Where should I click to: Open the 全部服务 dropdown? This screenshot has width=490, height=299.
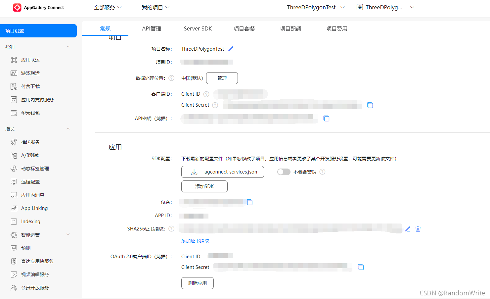point(108,7)
